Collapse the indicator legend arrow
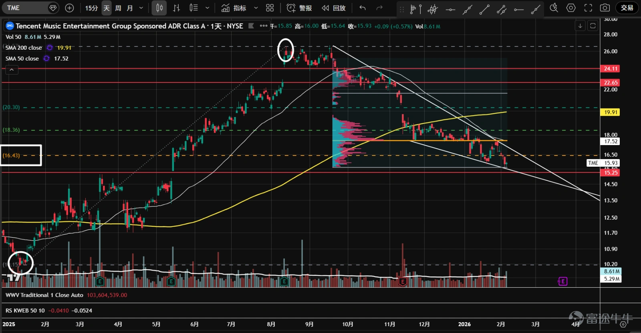Viewport: 641px width, 333px height. point(12,70)
